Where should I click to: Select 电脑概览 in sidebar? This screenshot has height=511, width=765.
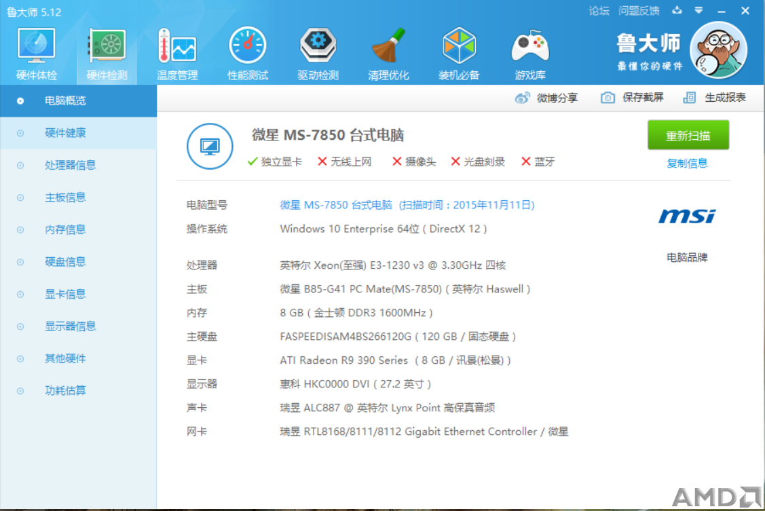(x=78, y=100)
